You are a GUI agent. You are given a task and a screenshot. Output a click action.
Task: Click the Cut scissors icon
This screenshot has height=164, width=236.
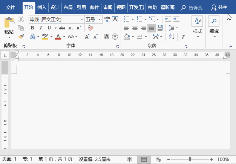point(21,19)
